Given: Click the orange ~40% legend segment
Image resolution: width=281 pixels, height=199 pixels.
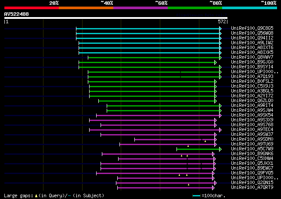Looking at the screenshot, I should click(86, 8).
